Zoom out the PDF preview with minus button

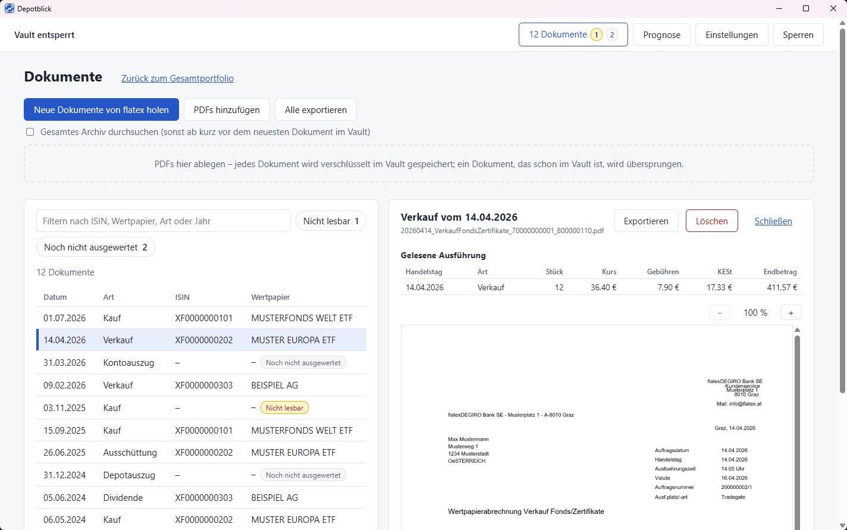[720, 313]
